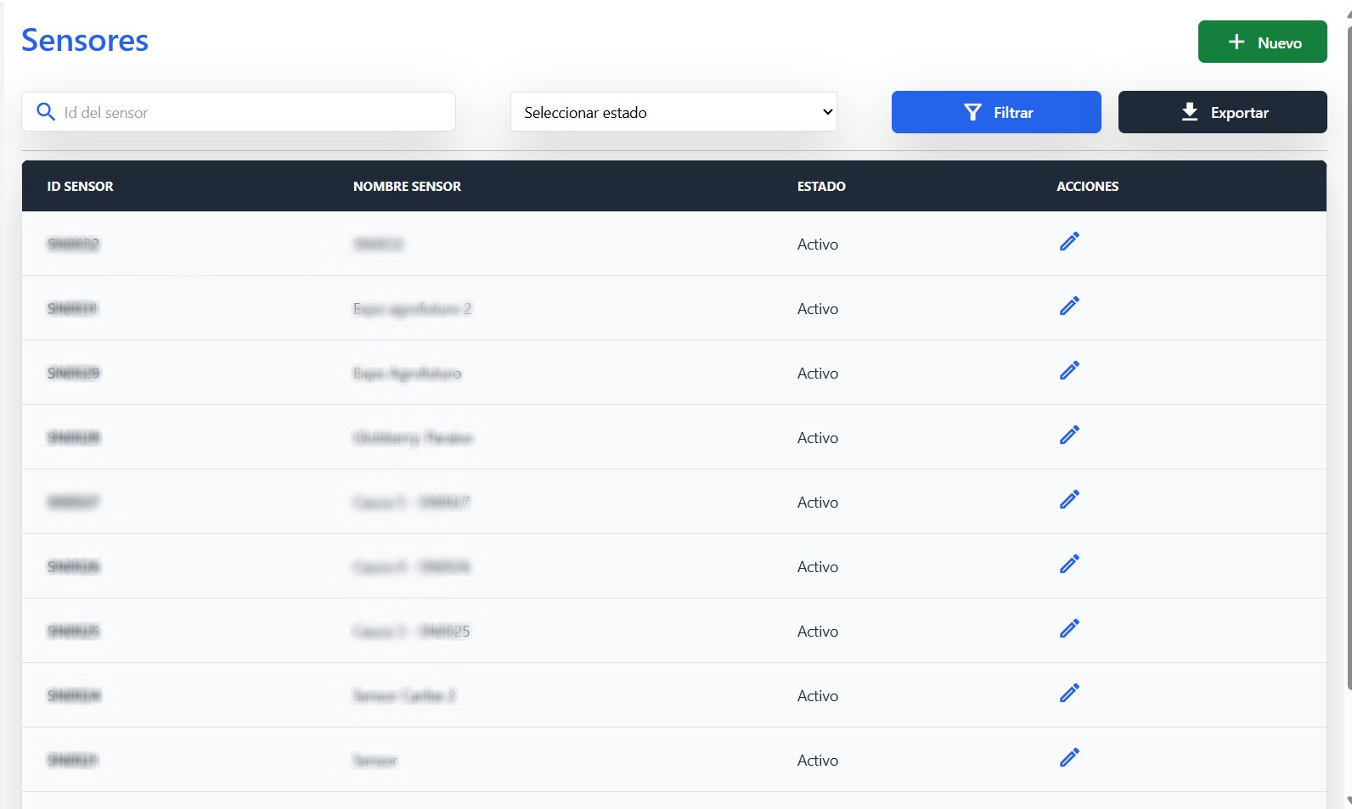Click the pencil icon in the fourth row
The height and width of the screenshot is (809, 1352).
tap(1069, 435)
